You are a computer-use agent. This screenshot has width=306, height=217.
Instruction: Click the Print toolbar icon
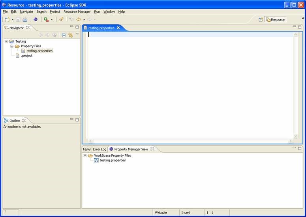coord(25,19)
